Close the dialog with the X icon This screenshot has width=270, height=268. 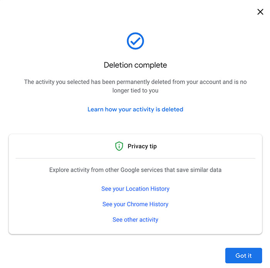[260, 12]
